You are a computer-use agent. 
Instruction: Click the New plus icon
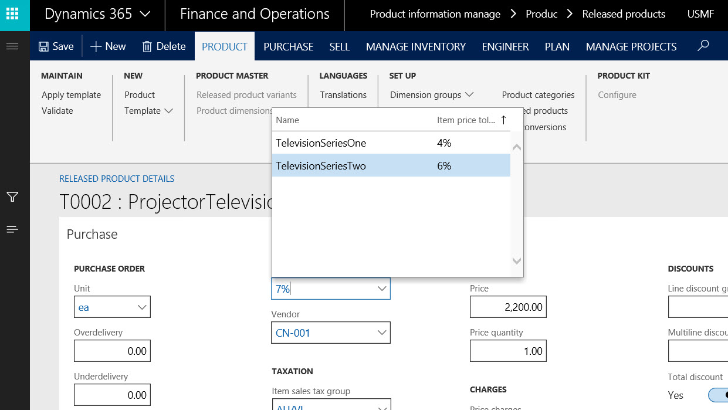pyautogui.click(x=96, y=46)
